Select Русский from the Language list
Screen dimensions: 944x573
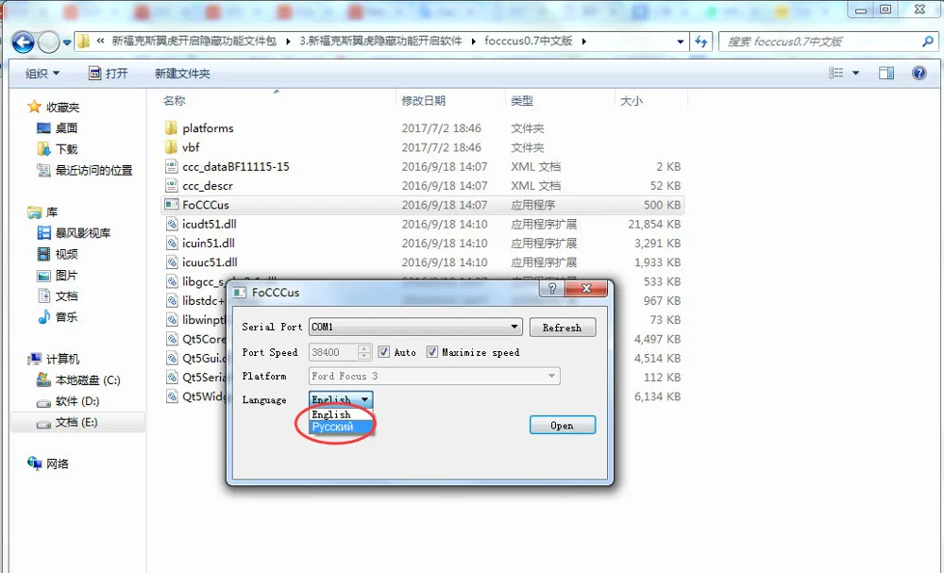[333, 427]
